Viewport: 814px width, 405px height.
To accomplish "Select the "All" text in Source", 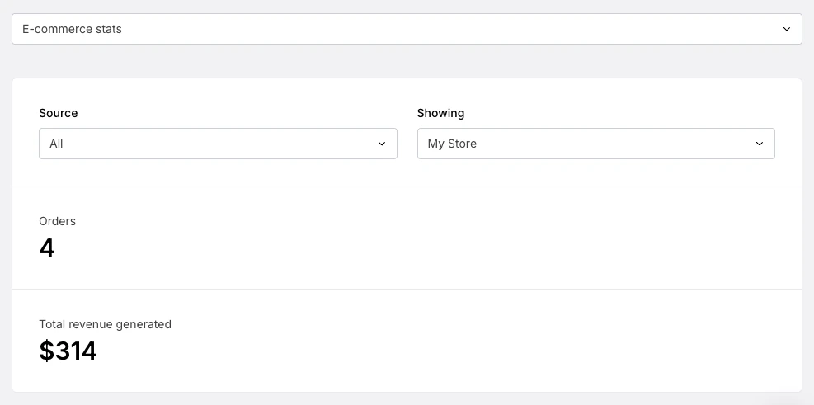I will pos(56,144).
